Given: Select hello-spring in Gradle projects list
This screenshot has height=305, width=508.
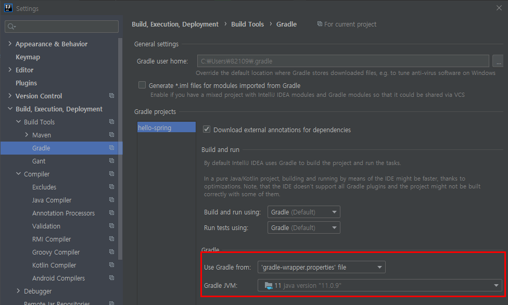Looking at the screenshot, I should pyautogui.click(x=166, y=128).
